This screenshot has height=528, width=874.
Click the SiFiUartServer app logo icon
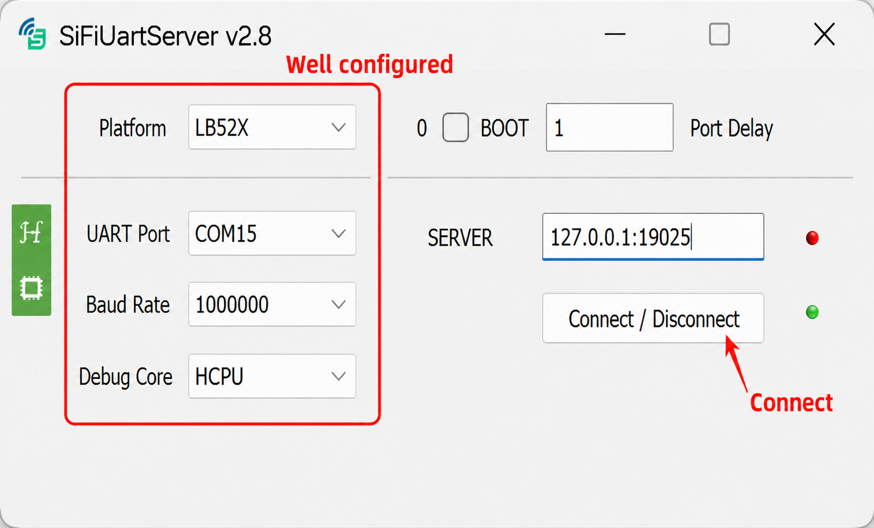pyautogui.click(x=33, y=34)
